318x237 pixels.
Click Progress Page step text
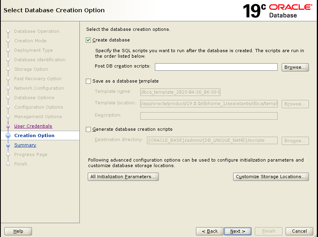click(x=31, y=154)
